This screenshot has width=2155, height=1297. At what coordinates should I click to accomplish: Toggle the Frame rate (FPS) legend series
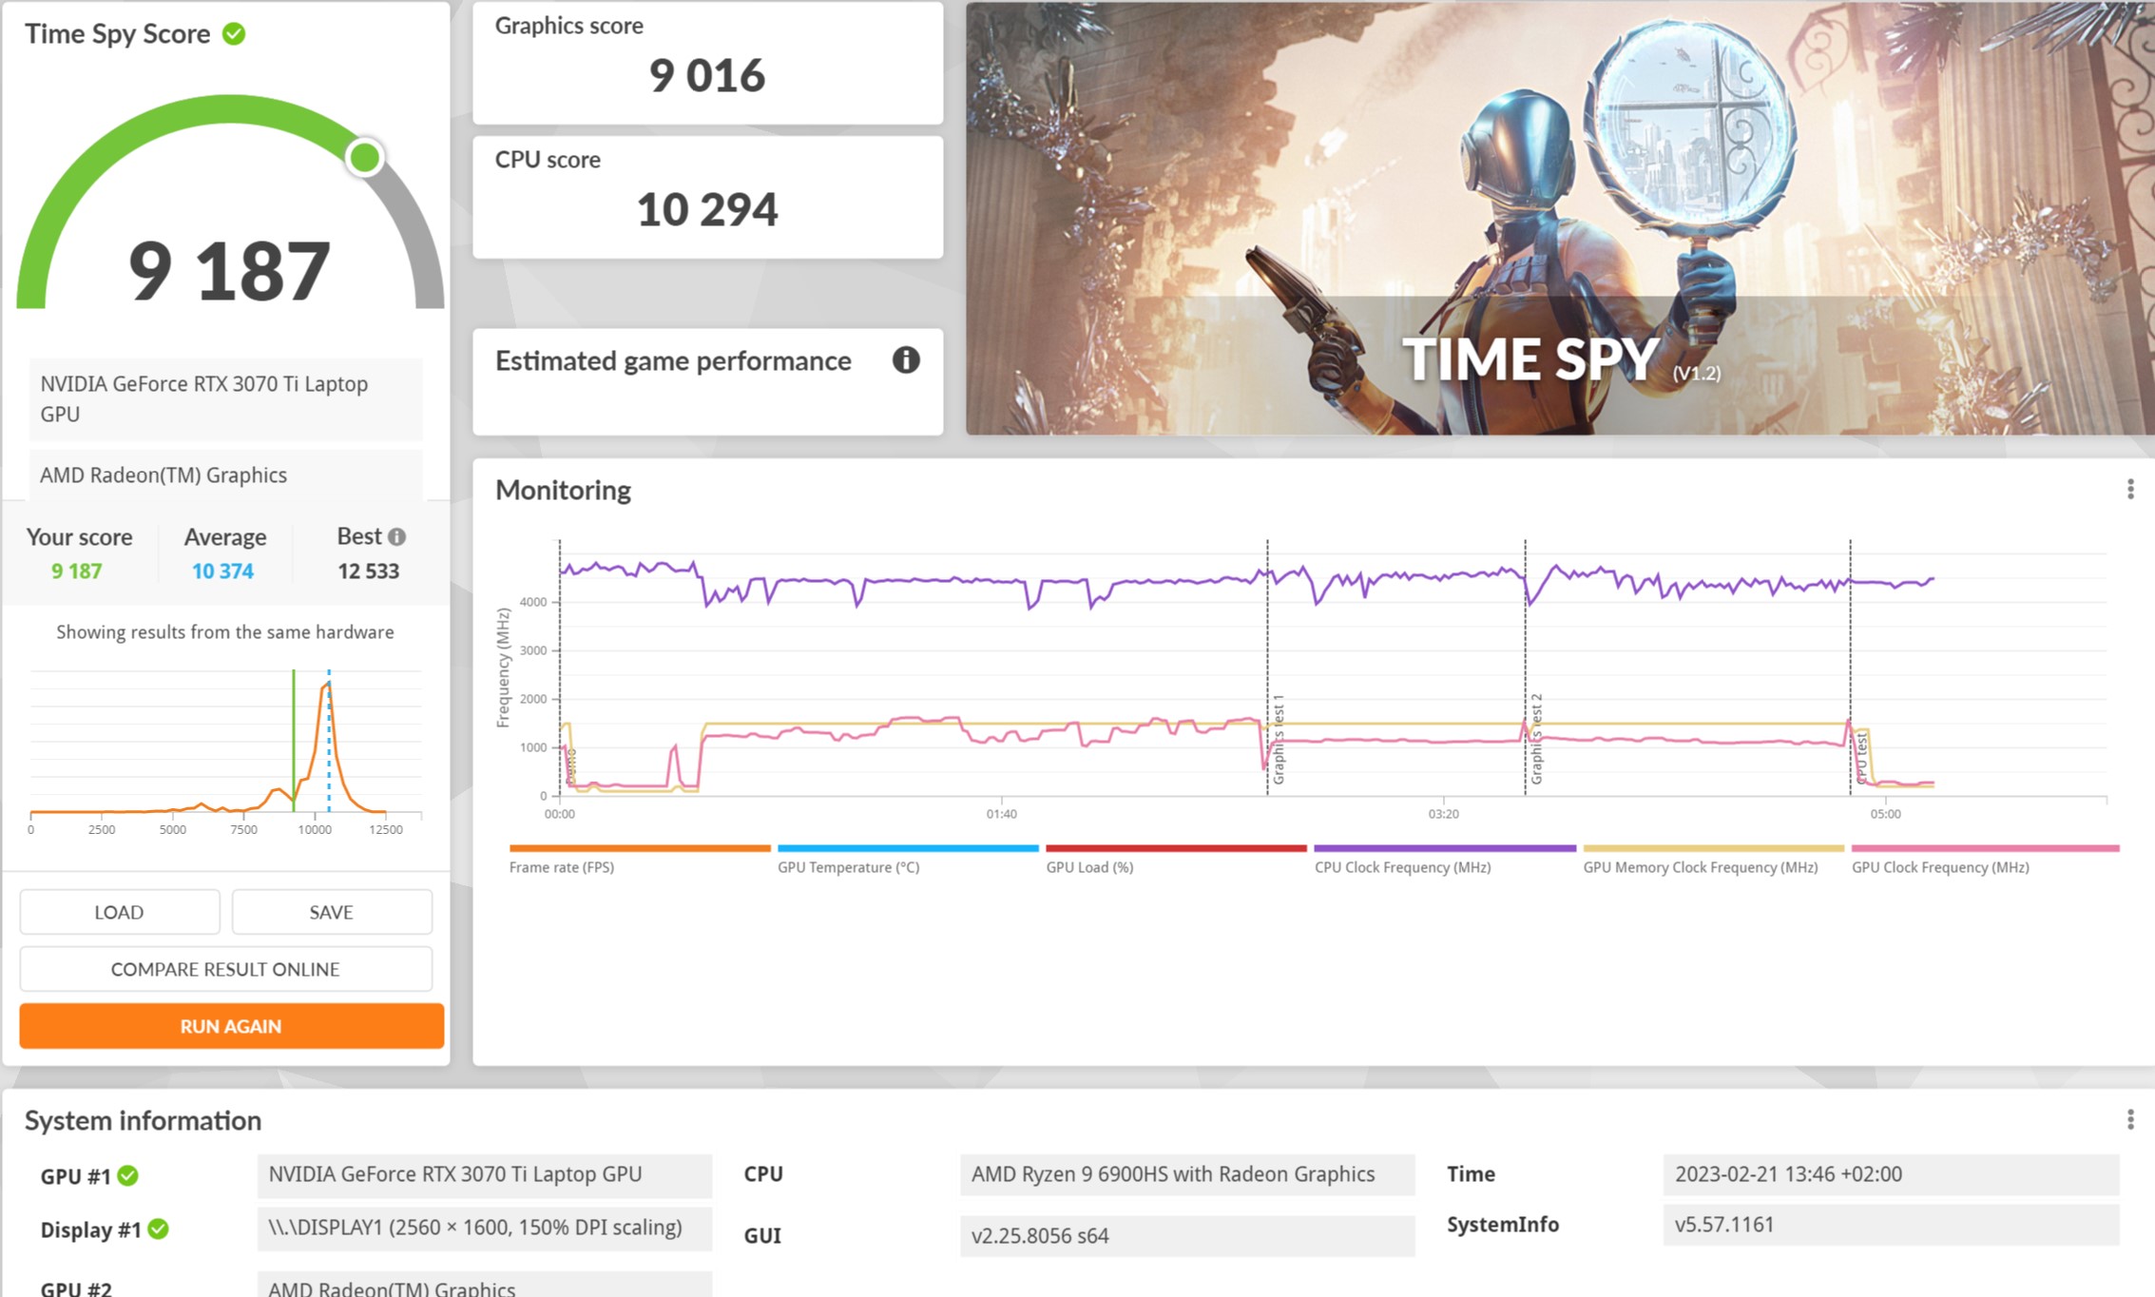562,867
